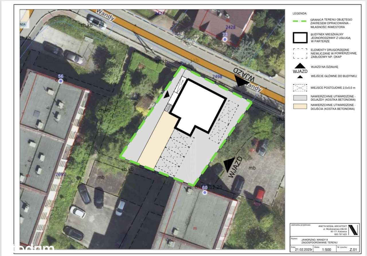
Task: Click the dashed rectangle secondary elements symbol
Action: [x=300, y=53]
